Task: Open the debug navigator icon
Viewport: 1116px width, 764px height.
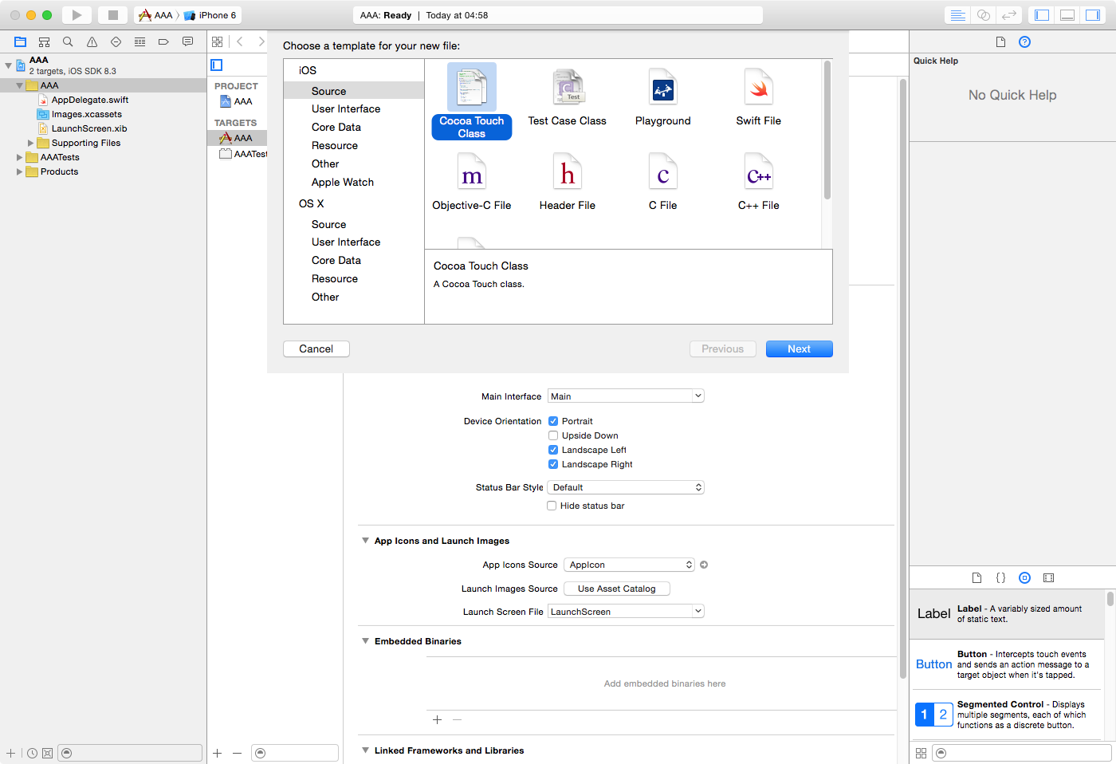Action: click(139, 41)
